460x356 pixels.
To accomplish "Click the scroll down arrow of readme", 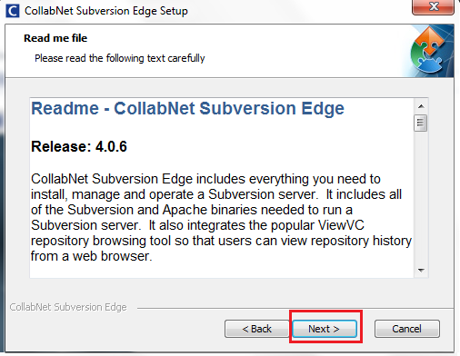I will [421, 270].
